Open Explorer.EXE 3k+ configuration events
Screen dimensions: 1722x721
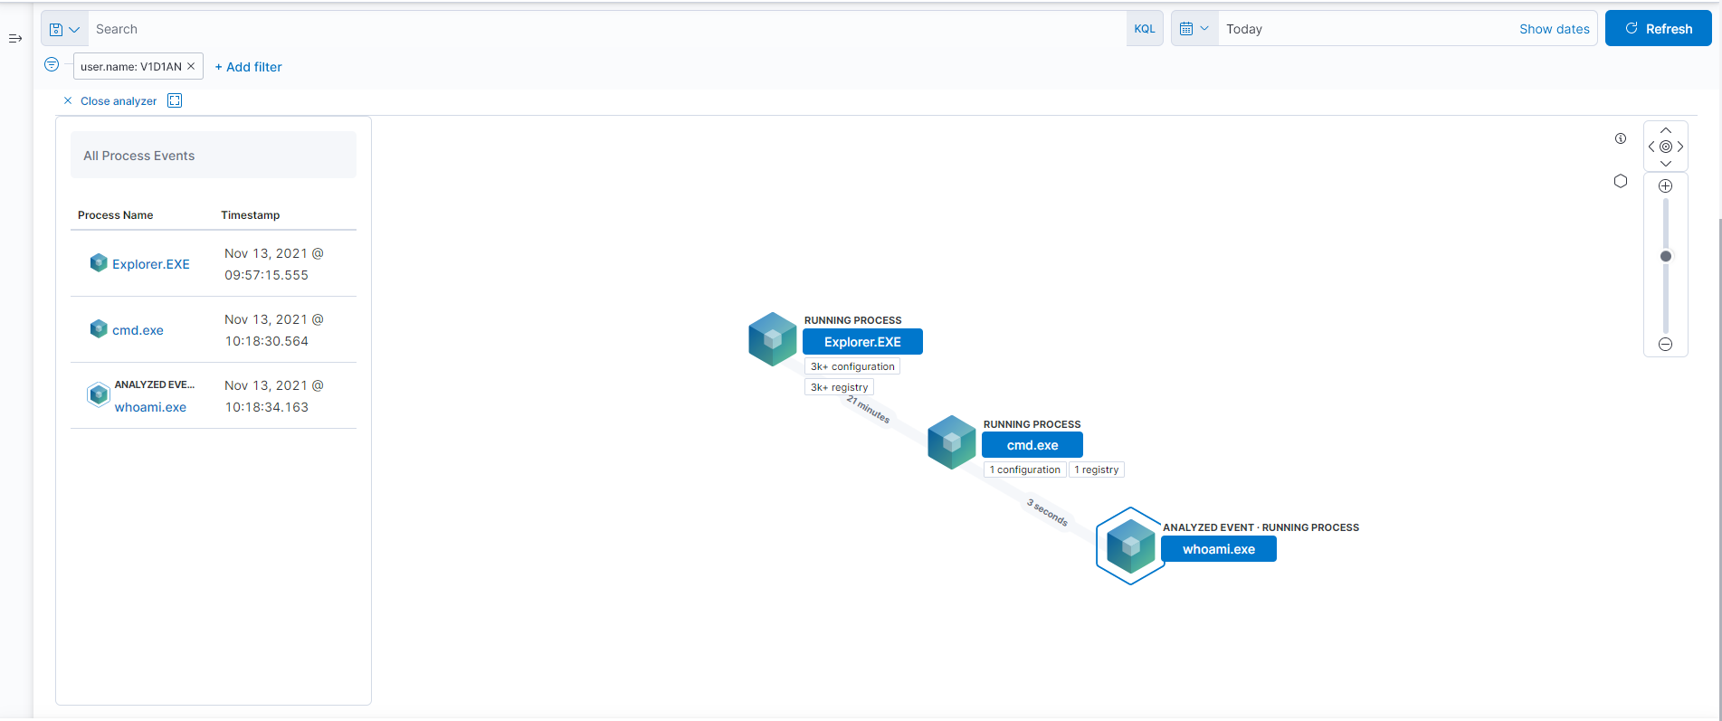[x=852, y=366]
